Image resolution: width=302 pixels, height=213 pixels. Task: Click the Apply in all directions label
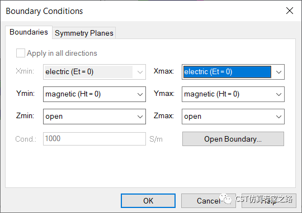point(62,53)
